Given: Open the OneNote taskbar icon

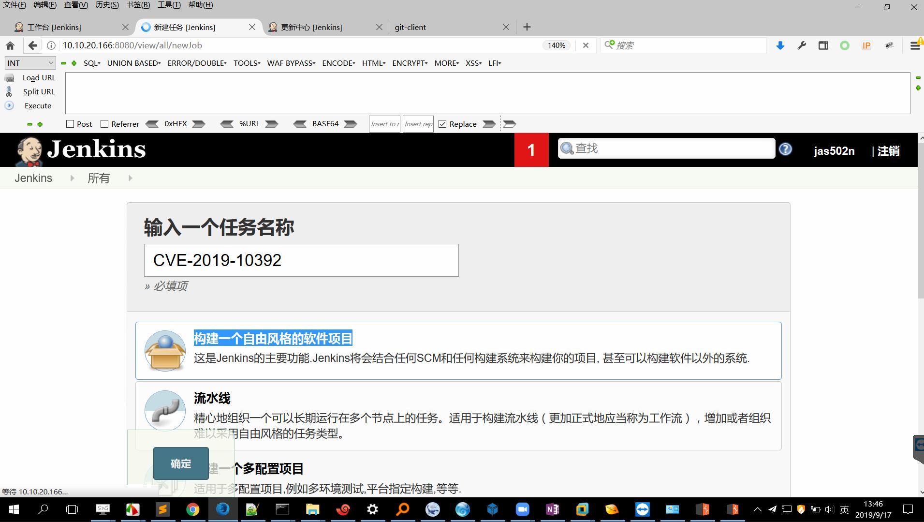Looking at the screenshot, I should pos(552,509).
